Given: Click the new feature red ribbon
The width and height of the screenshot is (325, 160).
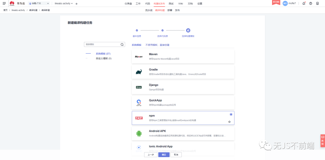Looking at the screenshot, I should pos(276,2).
